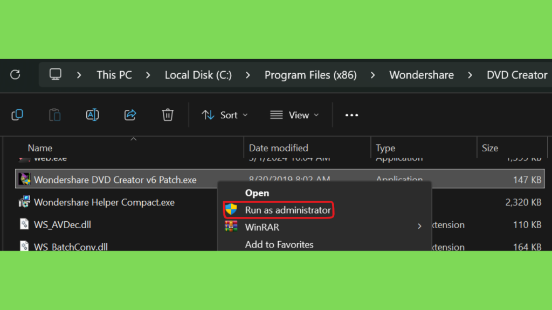
Task: Click the Share icon in toolbar
Action: (x=130, y=115)
